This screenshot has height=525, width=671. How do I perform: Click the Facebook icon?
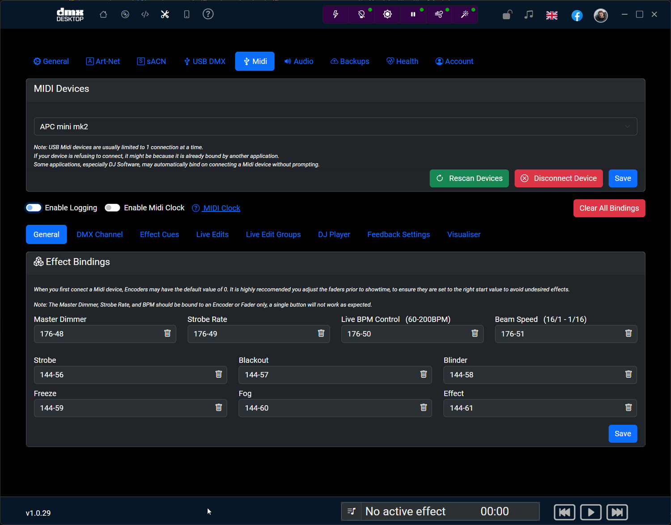pos(577,16)
